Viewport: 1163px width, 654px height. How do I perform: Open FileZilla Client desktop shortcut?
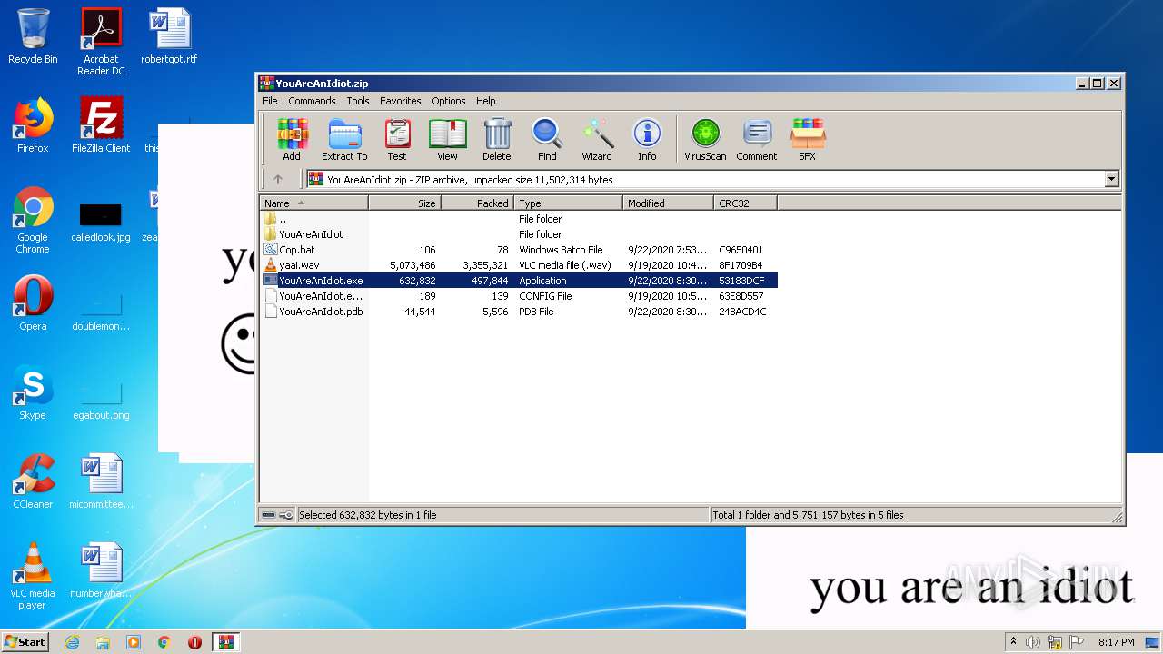click(101, 125)
